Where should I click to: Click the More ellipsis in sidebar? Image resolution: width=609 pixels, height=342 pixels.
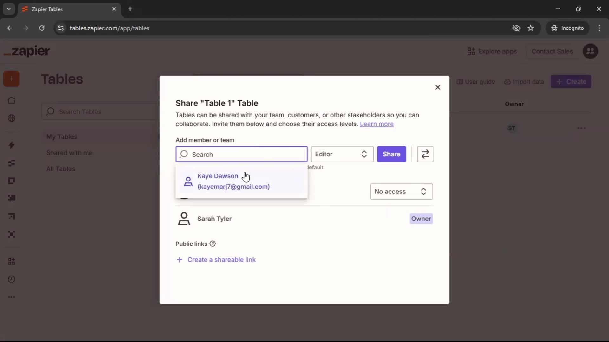pos(11,297)
